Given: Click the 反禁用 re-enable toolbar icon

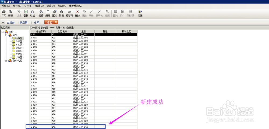Looking at the screenshot, I should [x=69, y=14].
